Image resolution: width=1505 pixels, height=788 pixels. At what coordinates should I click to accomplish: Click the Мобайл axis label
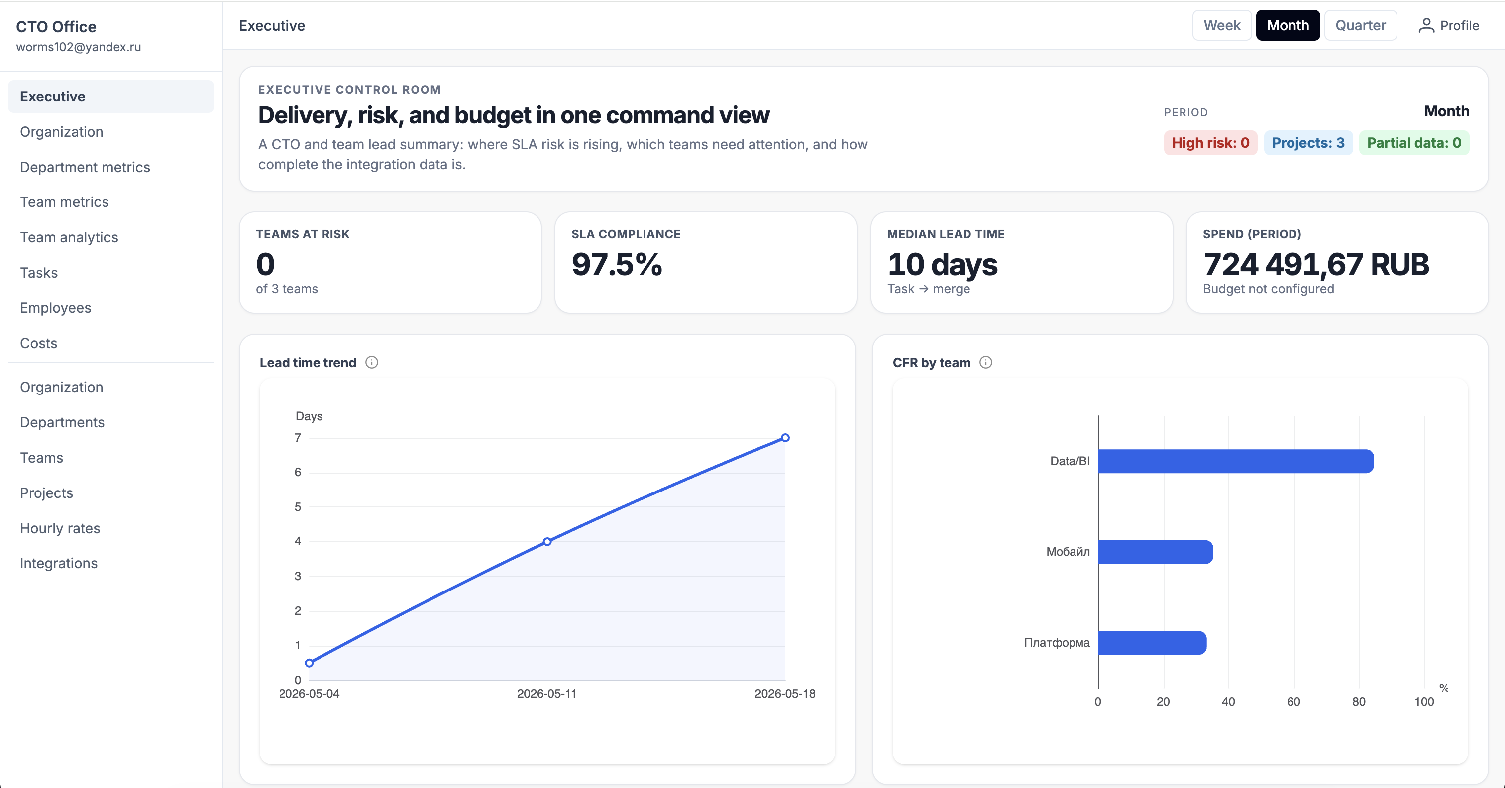click(x=1068, y=552)
